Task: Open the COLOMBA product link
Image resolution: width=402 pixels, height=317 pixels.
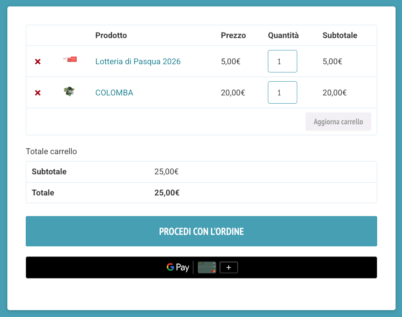Action: point(114,93)
